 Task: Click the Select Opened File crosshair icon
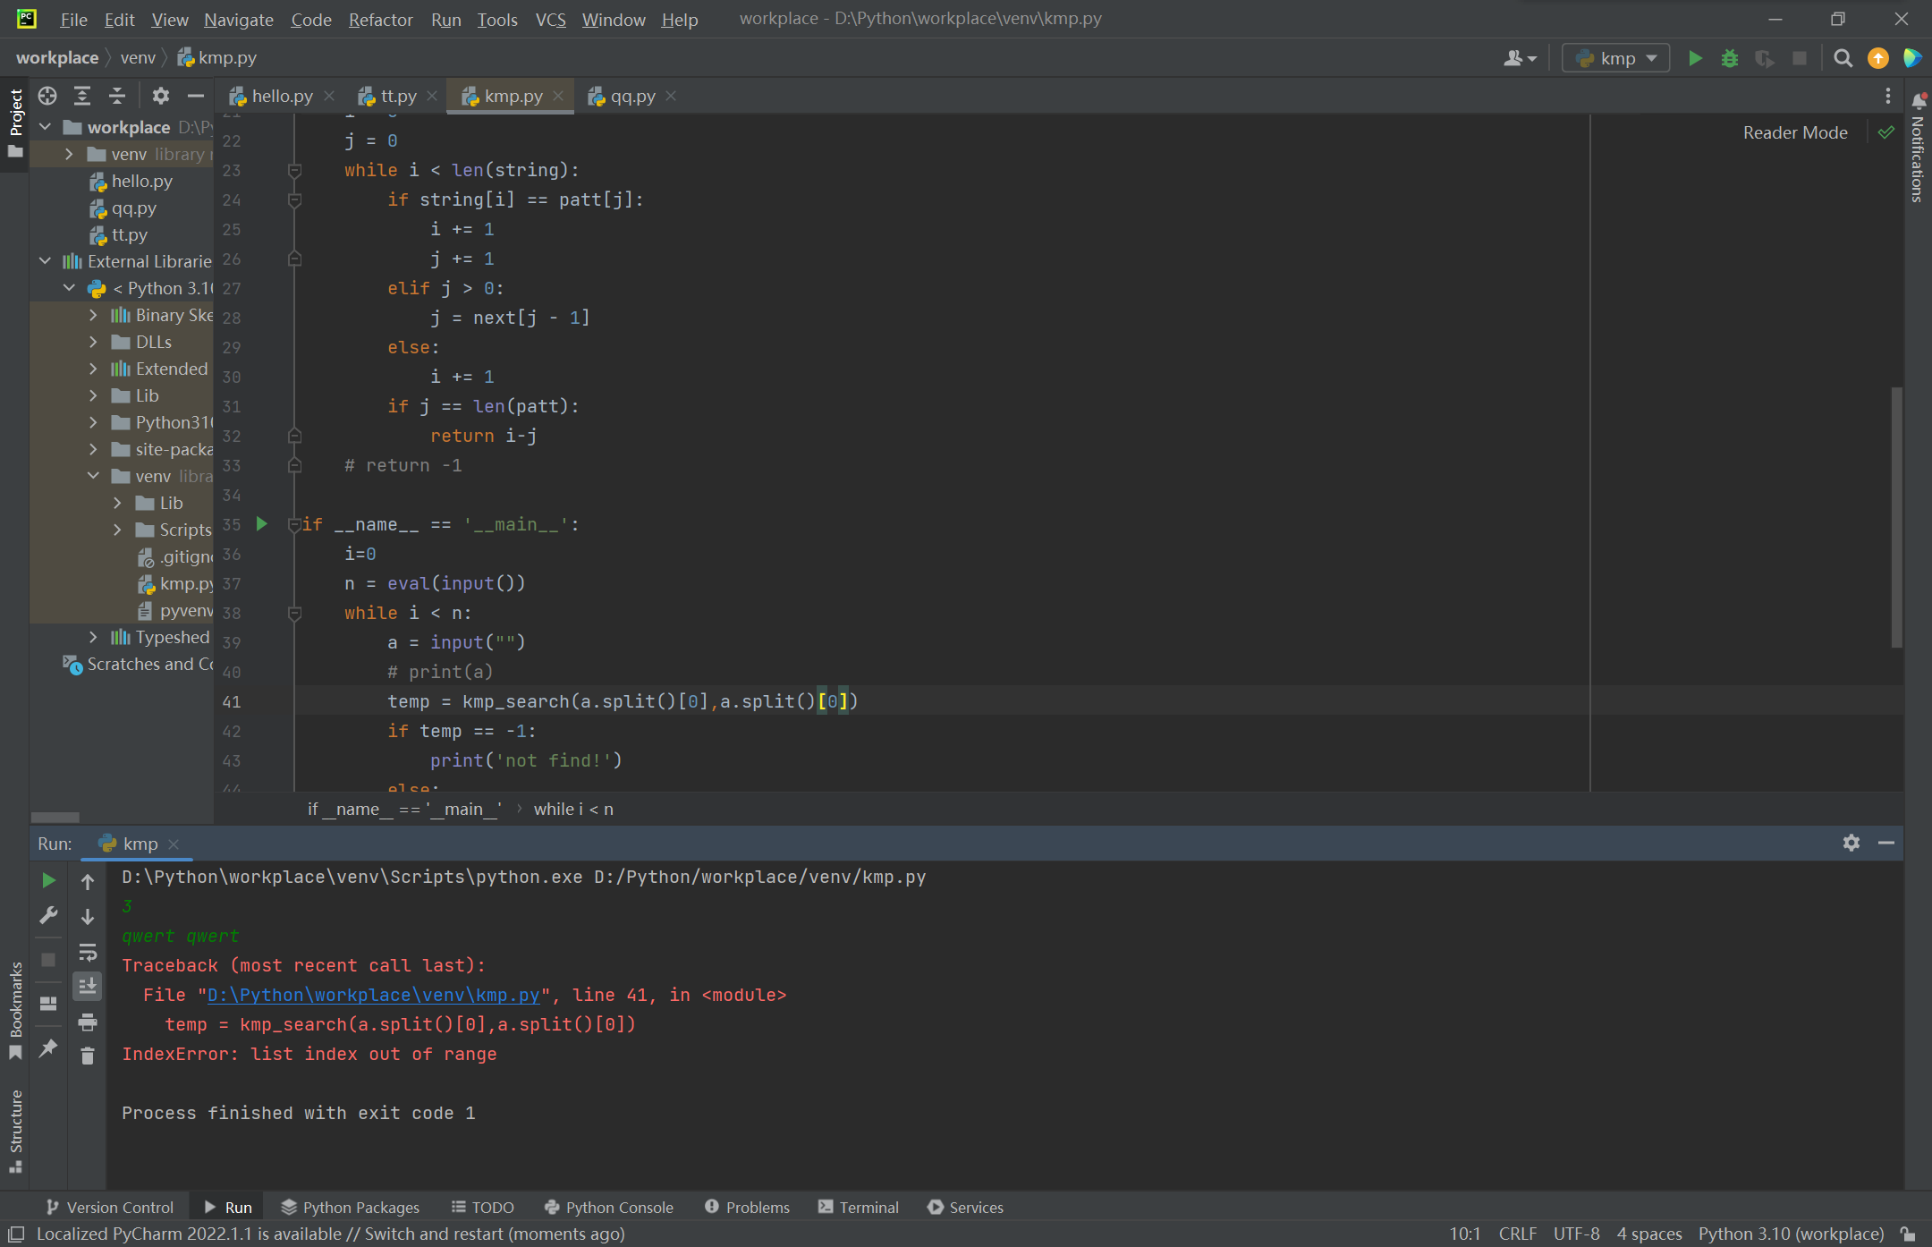click(47, 96)
